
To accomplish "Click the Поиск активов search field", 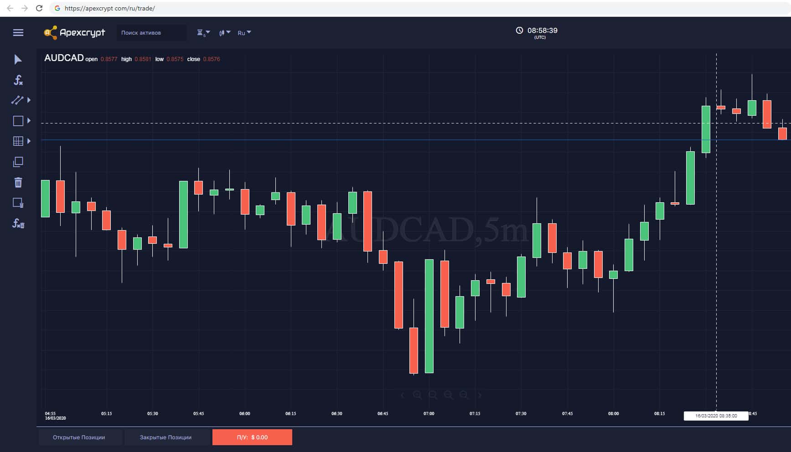I will click(x=151, y=33).
